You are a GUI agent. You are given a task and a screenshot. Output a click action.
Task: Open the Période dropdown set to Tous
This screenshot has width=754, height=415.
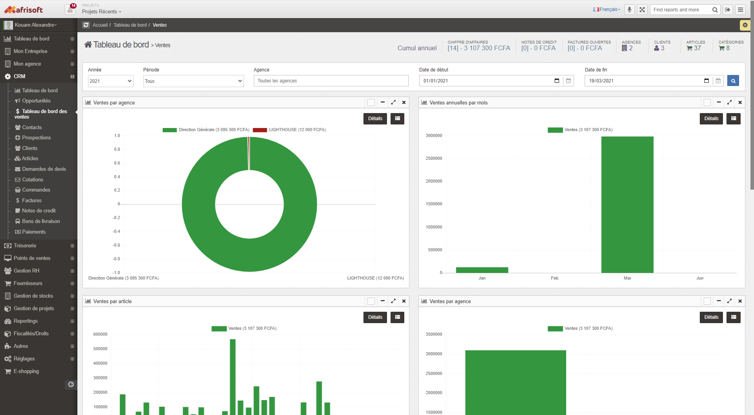point(193,81)
